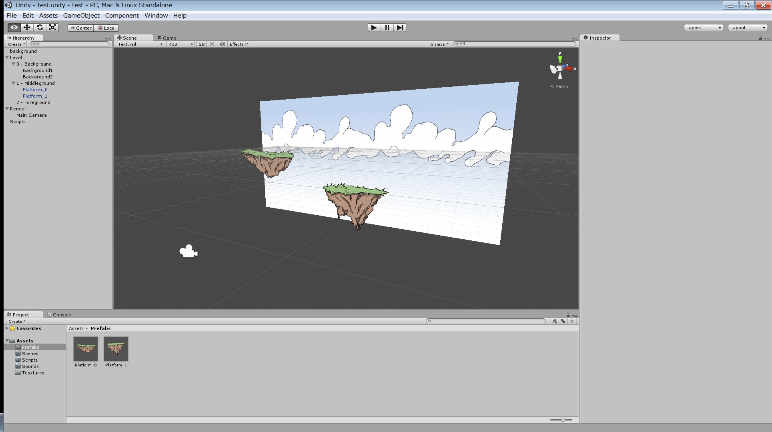Click the Pause playback button

(x=387, y=28)
